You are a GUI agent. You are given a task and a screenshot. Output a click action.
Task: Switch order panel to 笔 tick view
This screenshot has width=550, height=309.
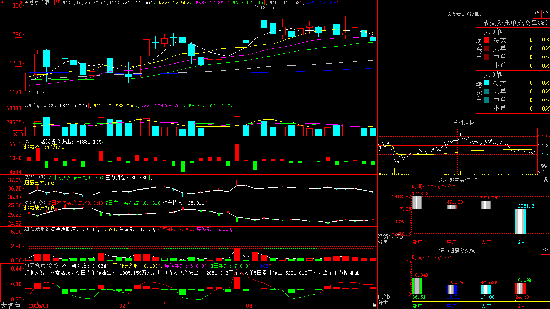546,14
